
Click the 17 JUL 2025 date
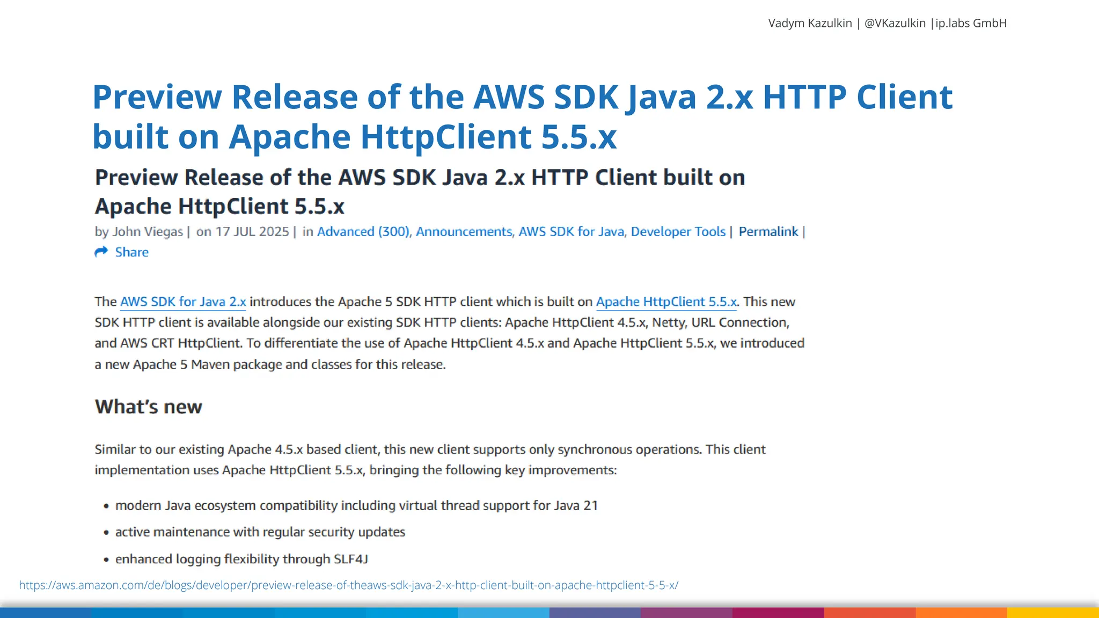tap(252, 232)
